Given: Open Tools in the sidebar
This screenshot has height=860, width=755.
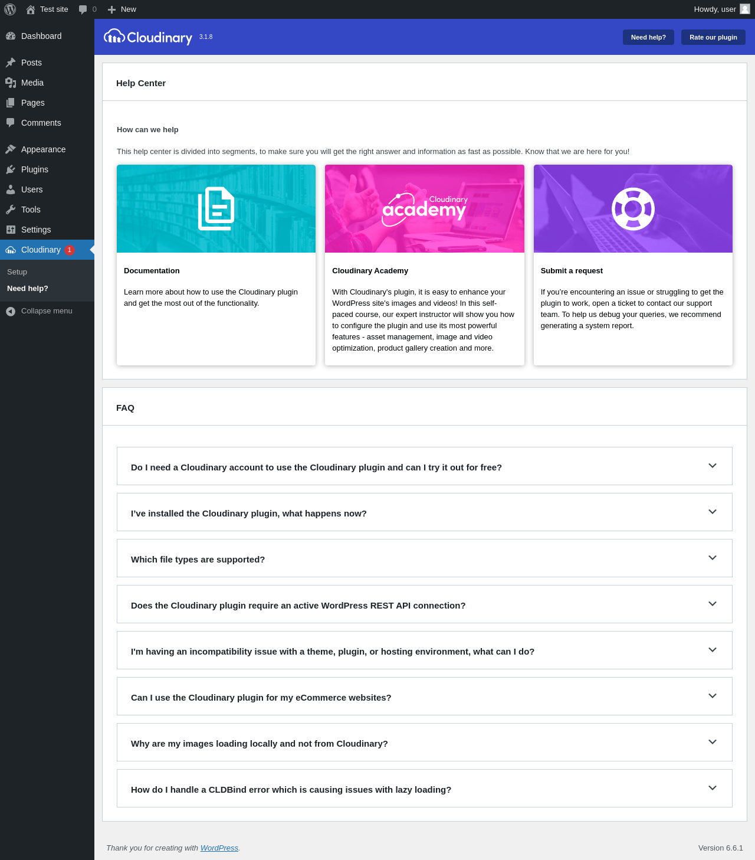Looking at the screenshot, I should (47, 210).
